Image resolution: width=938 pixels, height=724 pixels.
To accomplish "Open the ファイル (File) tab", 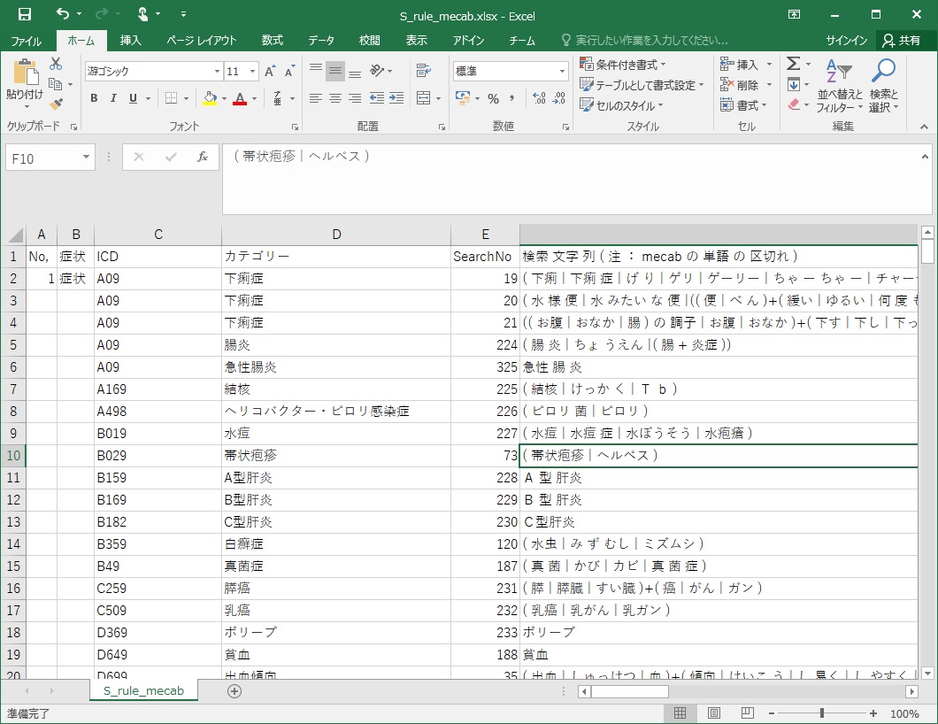I will (27, 41).
